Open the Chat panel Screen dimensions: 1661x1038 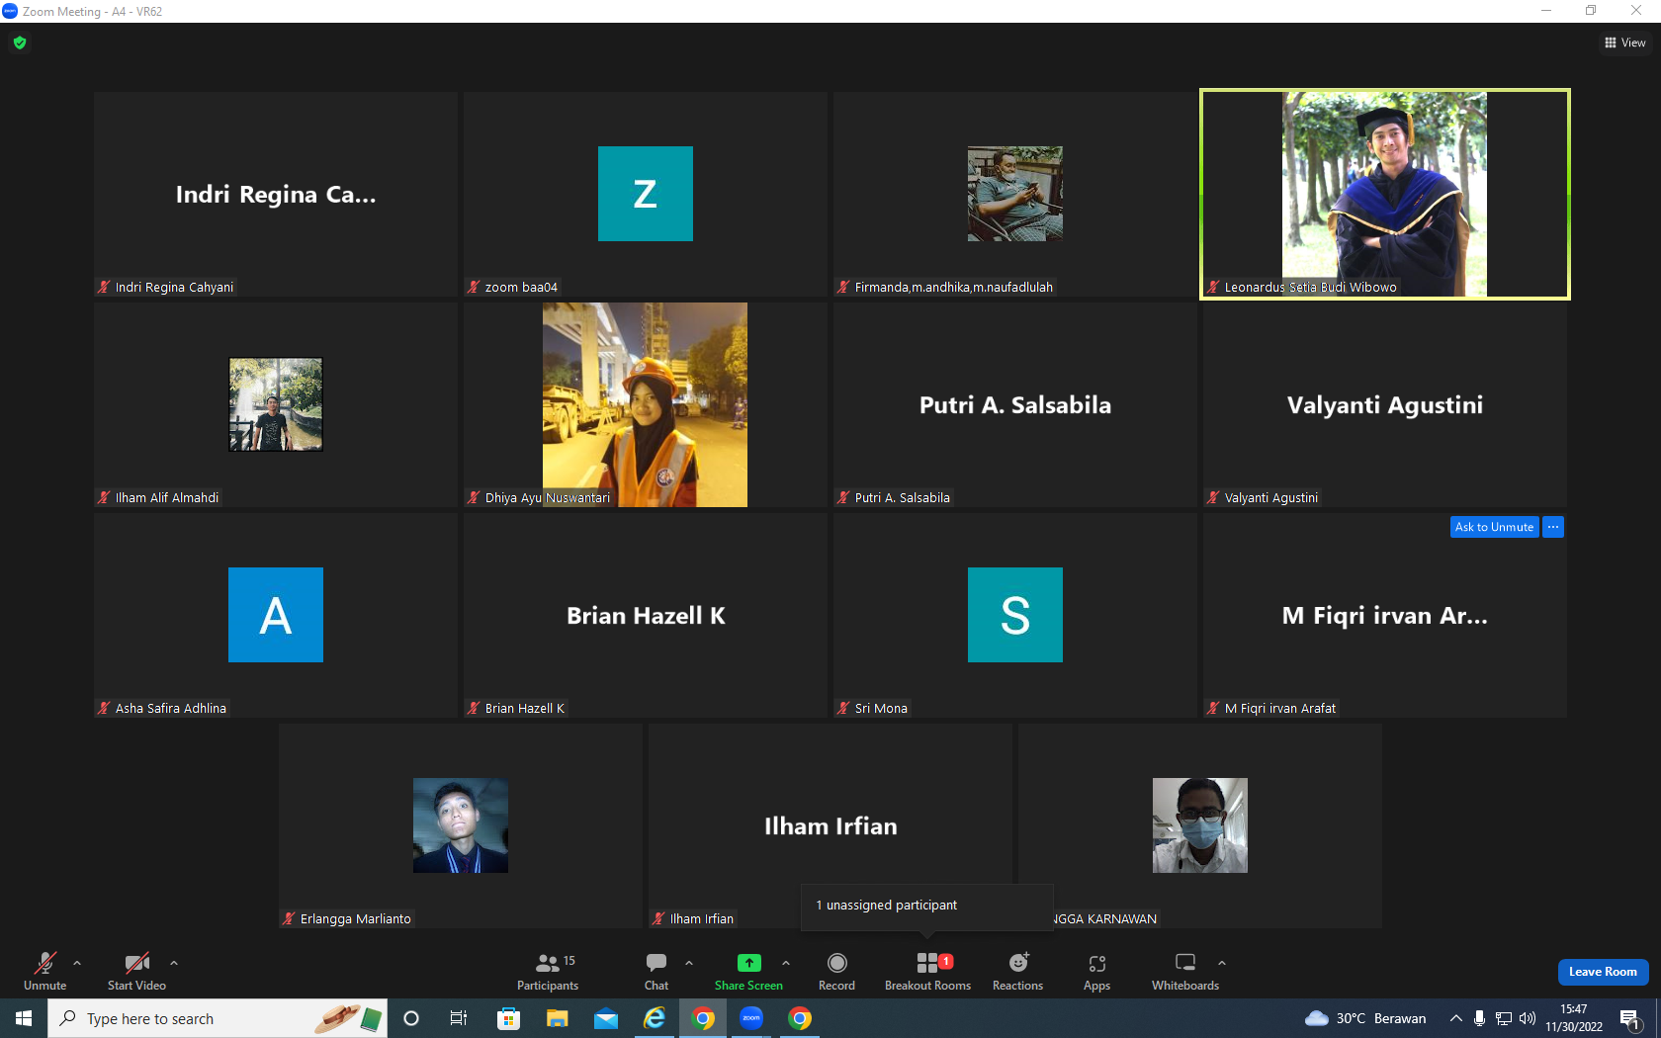coord(656,971)
